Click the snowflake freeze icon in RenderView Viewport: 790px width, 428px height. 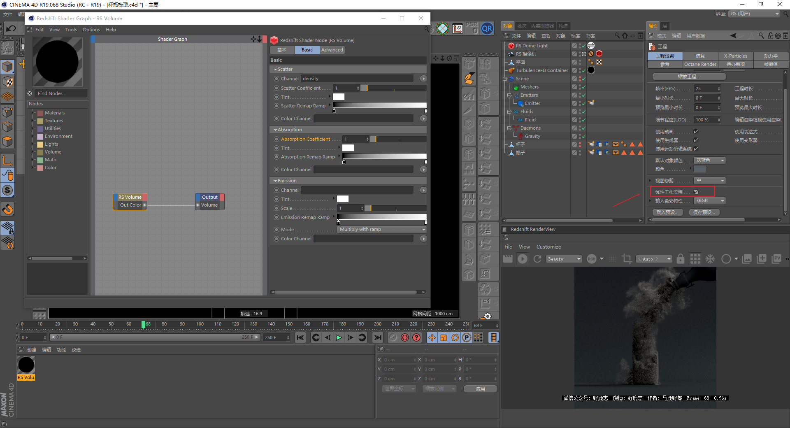click(x=710, y=259)
